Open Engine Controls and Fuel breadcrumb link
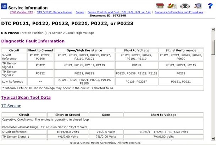The image size is (216, 145). click(x=119, y=12)
